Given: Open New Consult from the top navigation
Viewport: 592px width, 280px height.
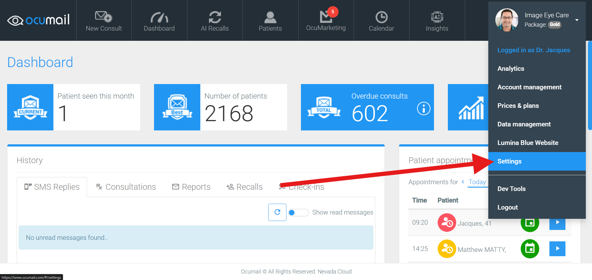Looking at the screenshot, I should [x=104, y=21].
